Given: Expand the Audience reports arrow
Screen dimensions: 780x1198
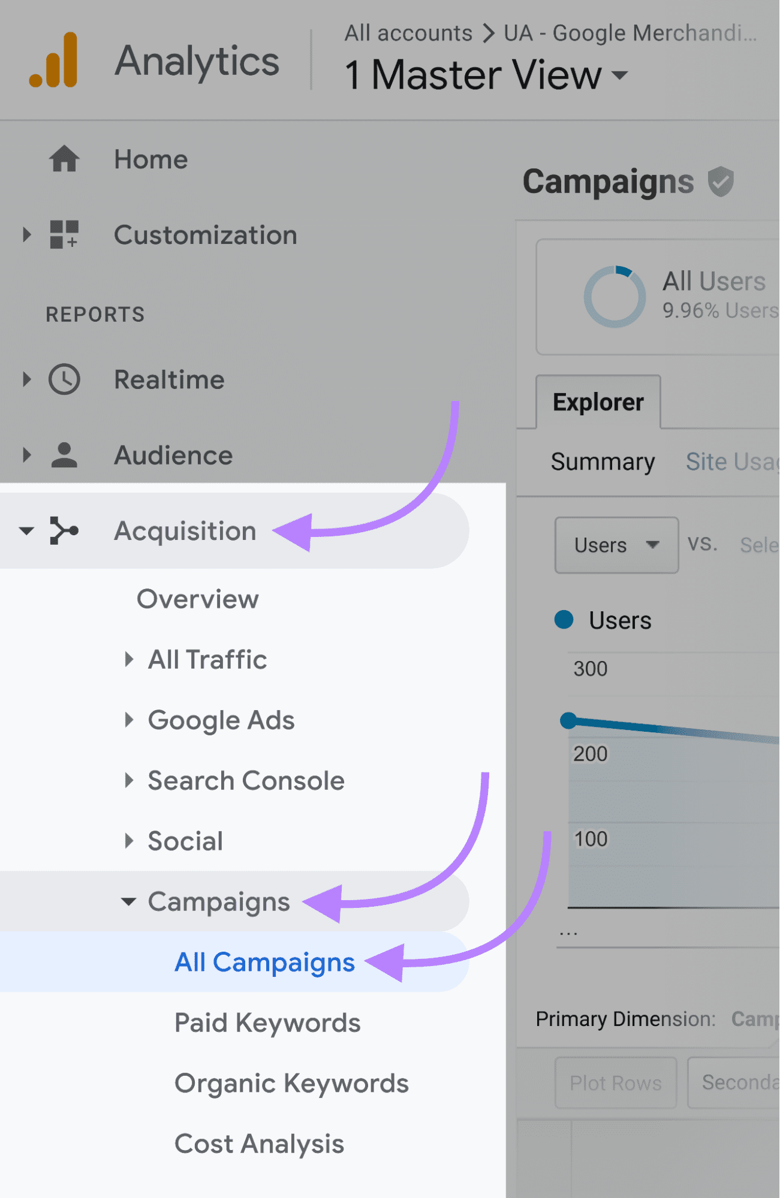Looking at the screenshot, I should [x=26, y=455].
